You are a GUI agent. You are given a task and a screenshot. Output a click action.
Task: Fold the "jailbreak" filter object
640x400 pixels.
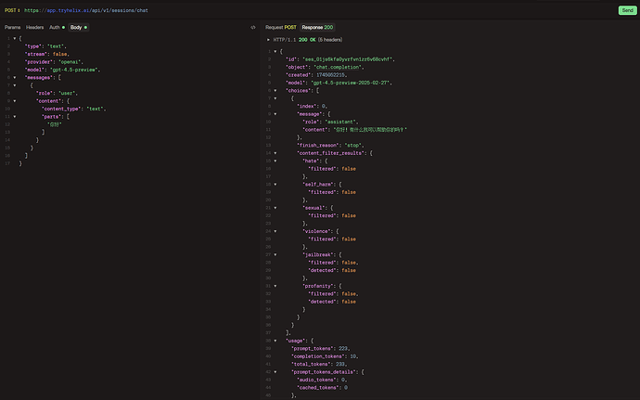(x=275, y=254)
